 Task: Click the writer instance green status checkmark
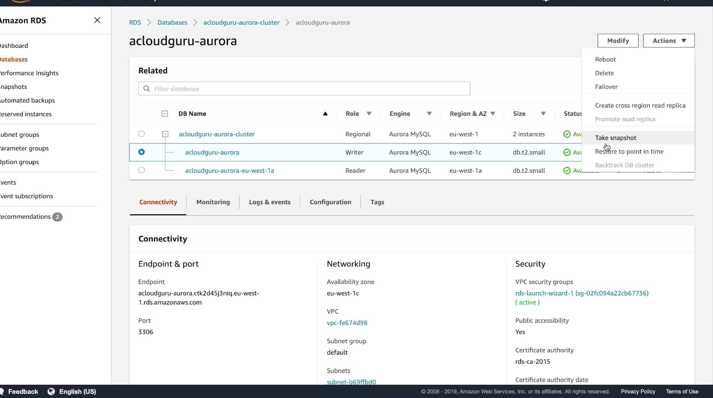[x=567, y=152]
